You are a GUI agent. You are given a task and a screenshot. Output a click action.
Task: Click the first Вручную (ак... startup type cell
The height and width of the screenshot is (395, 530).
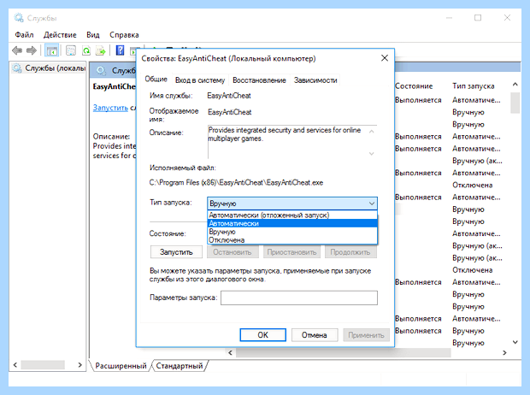pyautogui.click(x=477, y=161)
